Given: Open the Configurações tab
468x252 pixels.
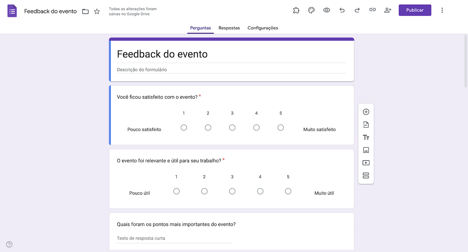Looking at the screenshot, I should tap(263, 28).
